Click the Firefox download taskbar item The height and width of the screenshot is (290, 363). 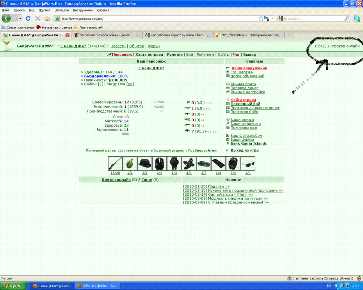pyautogui.click(x=97, y=286)
